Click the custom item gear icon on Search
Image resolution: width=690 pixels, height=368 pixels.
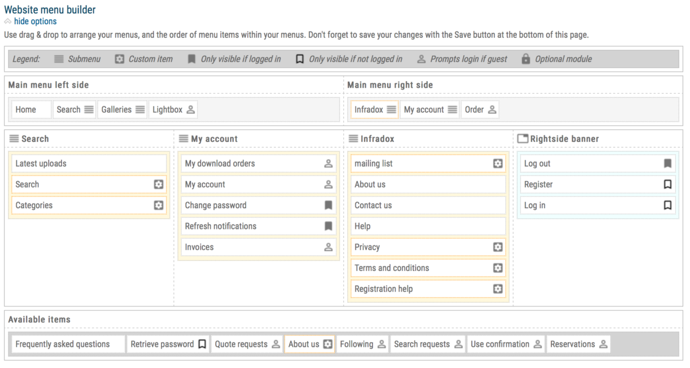click(x=159, y=184)
